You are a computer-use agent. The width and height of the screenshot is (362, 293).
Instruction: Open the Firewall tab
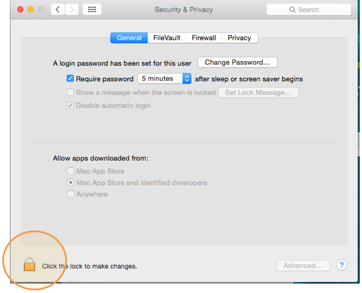click(x=204, y=38)
